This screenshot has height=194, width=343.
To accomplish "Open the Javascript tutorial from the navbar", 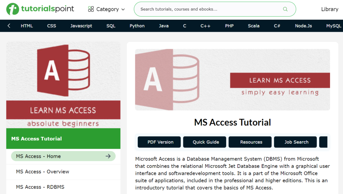I will coord(81,25).
